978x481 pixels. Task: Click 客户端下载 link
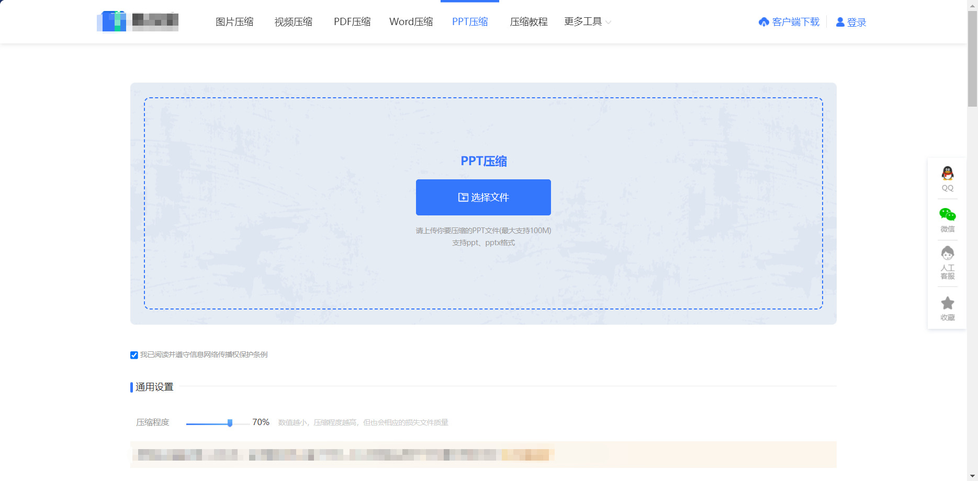coord(795,22)
